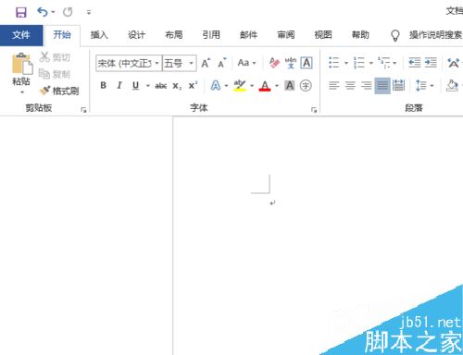Apply yellow text highlight color
The height and width of the screenshot is (355, 463).
pos(240,85)
